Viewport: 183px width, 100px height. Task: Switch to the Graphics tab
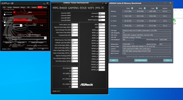[x=34, y=7]
